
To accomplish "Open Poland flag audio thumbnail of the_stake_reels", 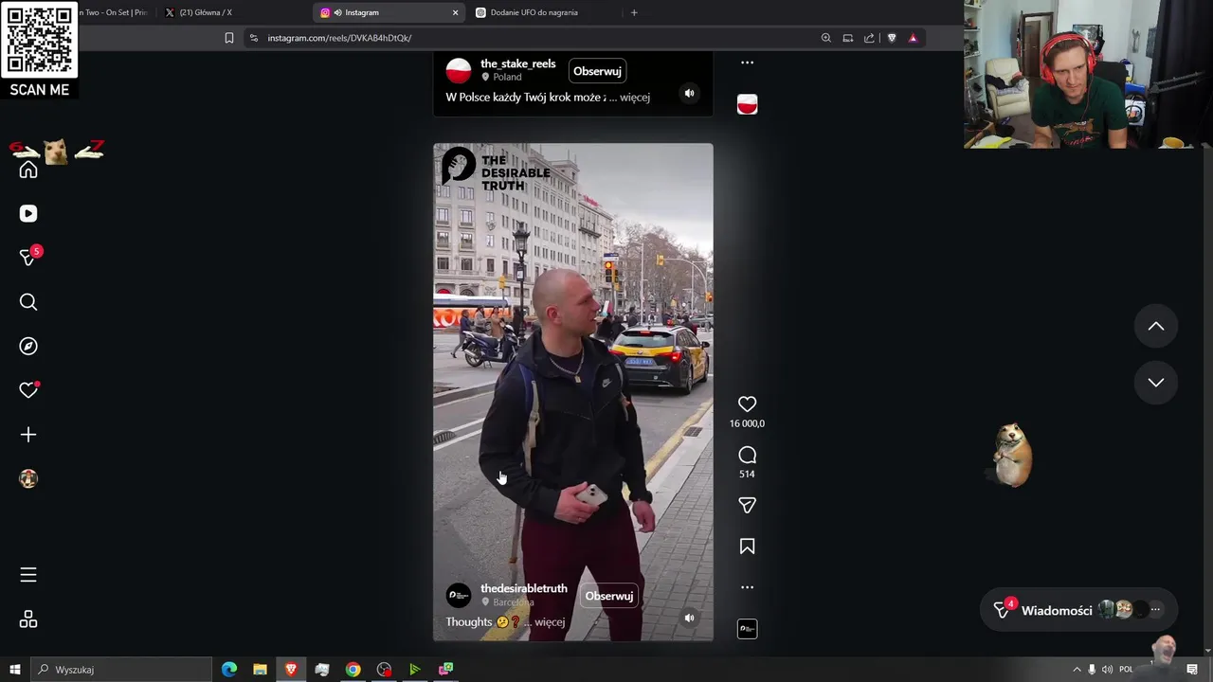I will point(747,104).
